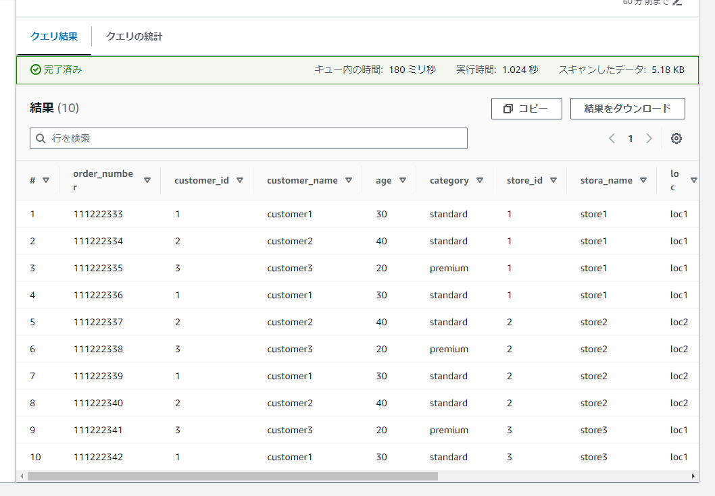Click order number 111222337
This screenshot has height=496, width=715.
pos(98,322)
